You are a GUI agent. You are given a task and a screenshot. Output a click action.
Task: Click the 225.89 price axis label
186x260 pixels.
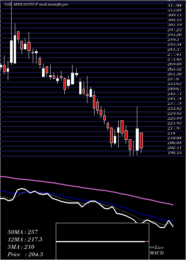174,118
